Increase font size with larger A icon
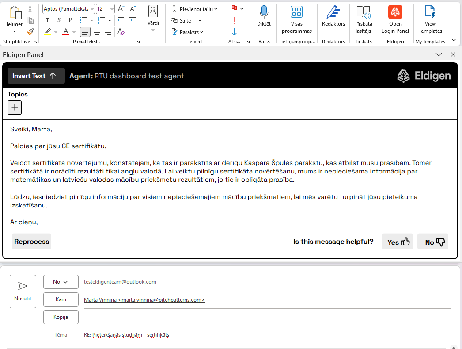The height and width of the screenshot is (349, 462). click(x=121, y=9)
